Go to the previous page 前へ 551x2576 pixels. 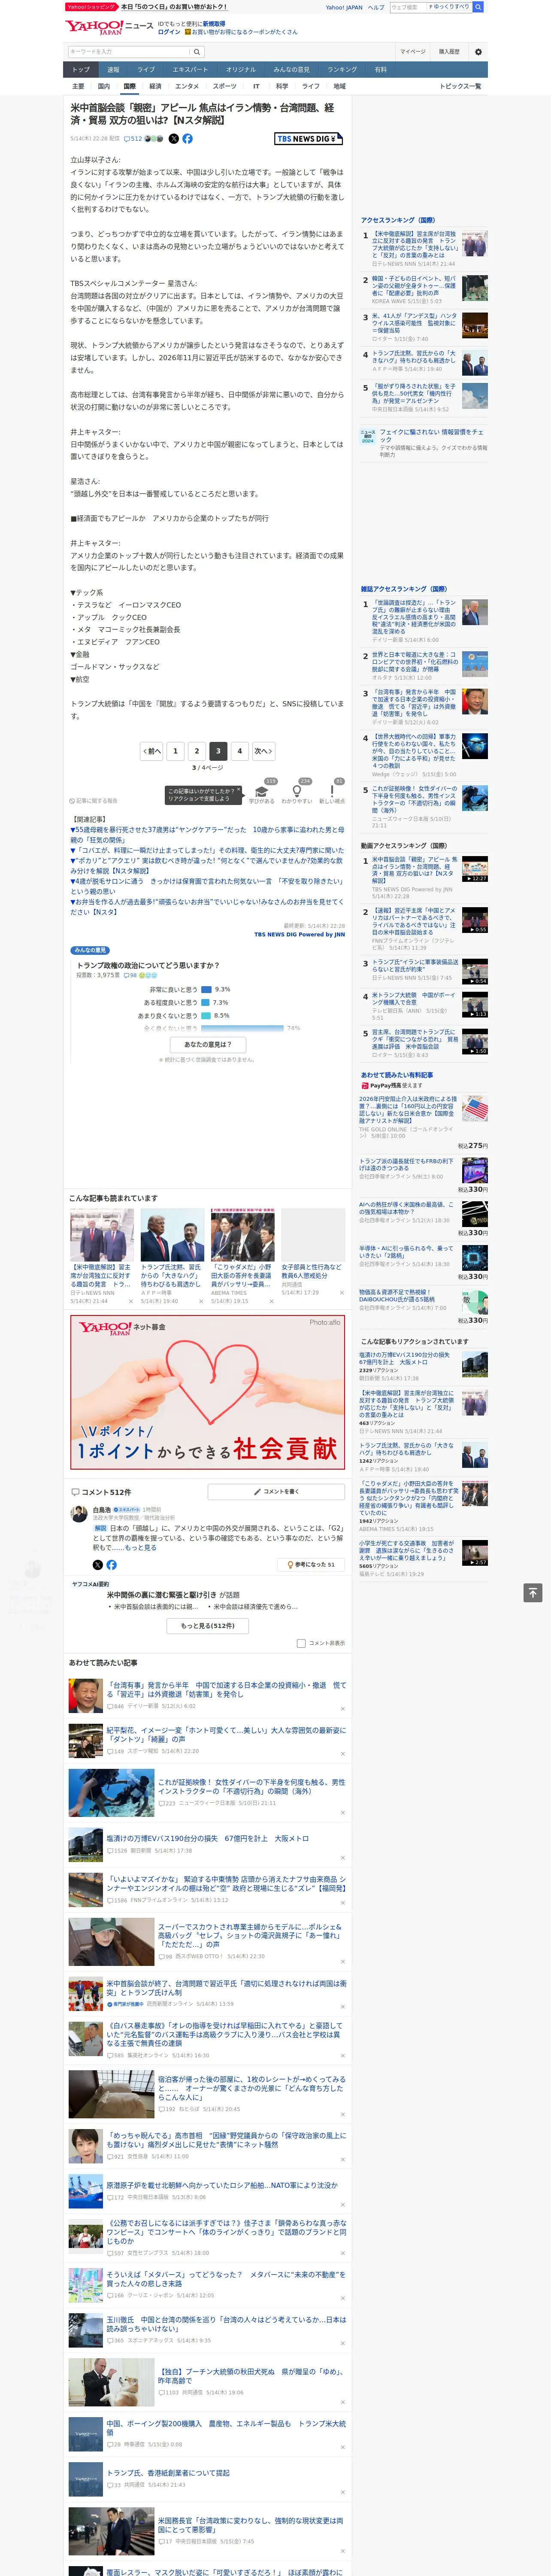[152, 751]
